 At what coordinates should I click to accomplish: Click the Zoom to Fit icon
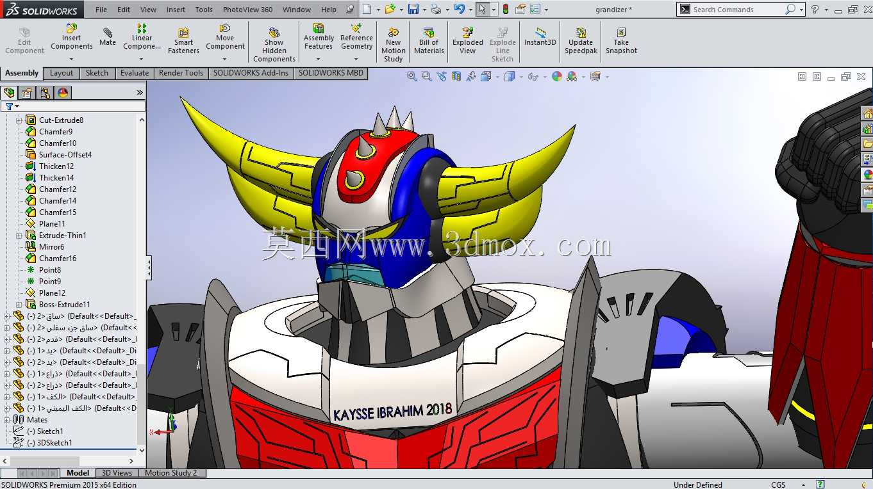pyautogui.click(x=412, y=76)
